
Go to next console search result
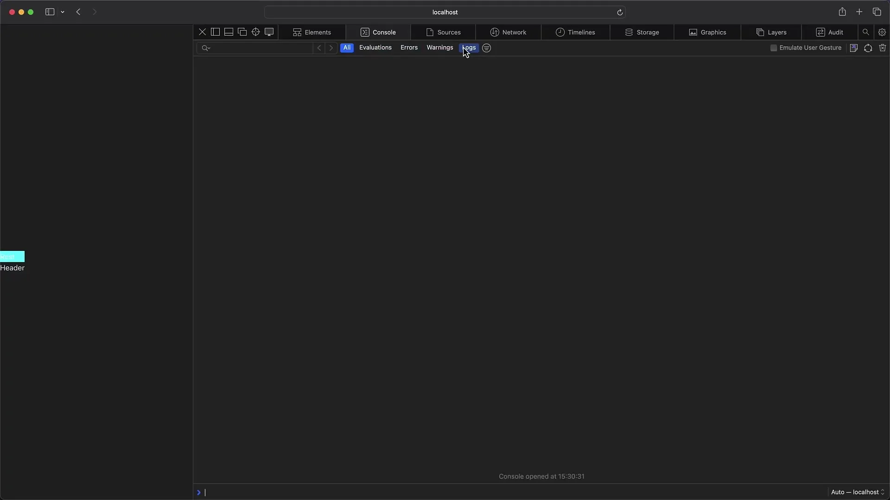pyautogui.click(x=331, y=48)
